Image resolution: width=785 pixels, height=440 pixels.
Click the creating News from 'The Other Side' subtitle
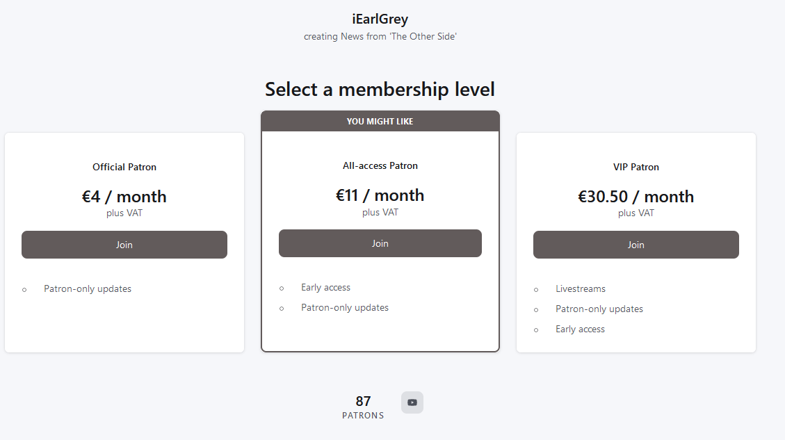click(x=380, y=37)
